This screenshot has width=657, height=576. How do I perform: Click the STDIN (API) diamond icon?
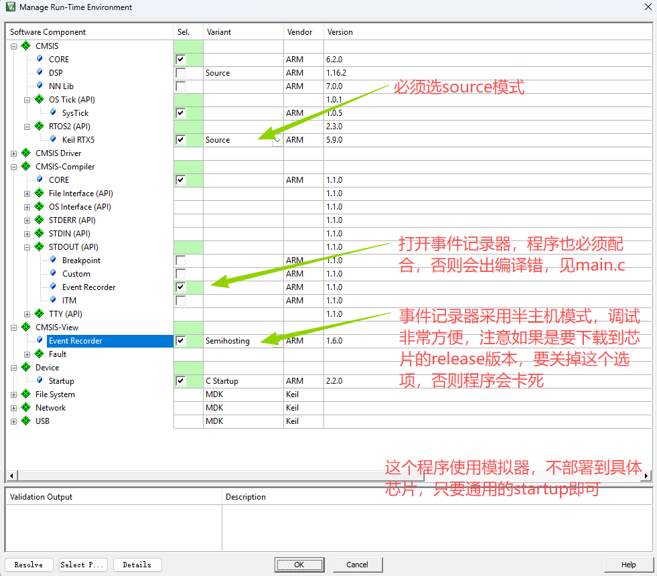tap(40, 233)
